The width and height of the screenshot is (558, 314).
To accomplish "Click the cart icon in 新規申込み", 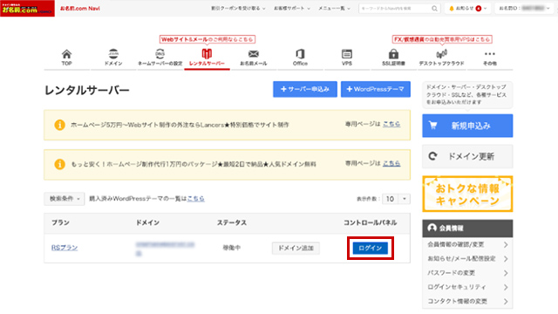I will 432,126.
